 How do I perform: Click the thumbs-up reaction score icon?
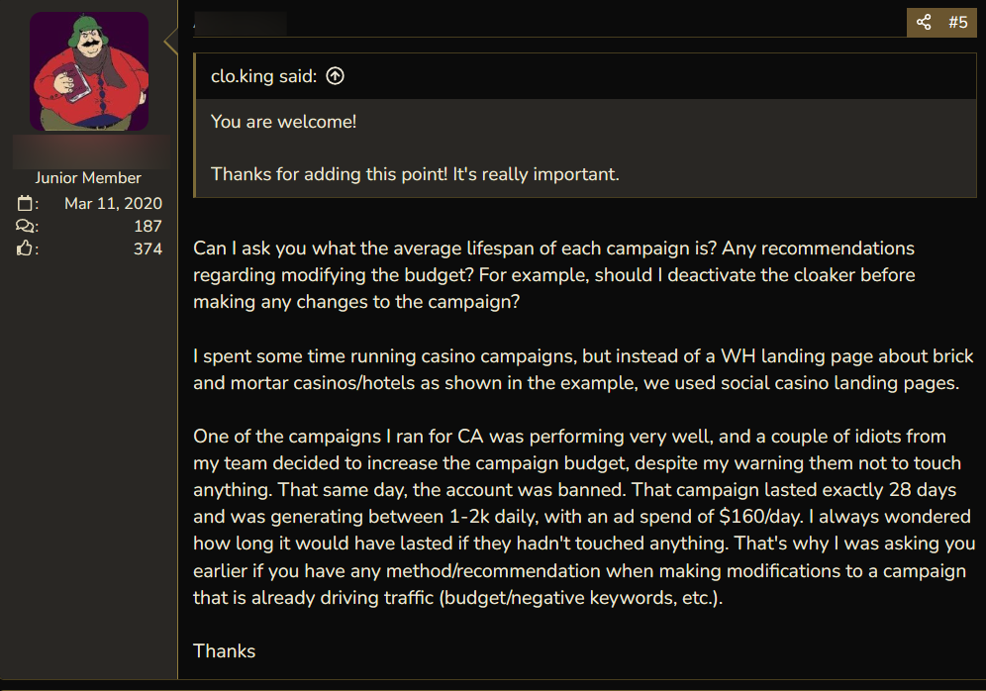[27, 249]
